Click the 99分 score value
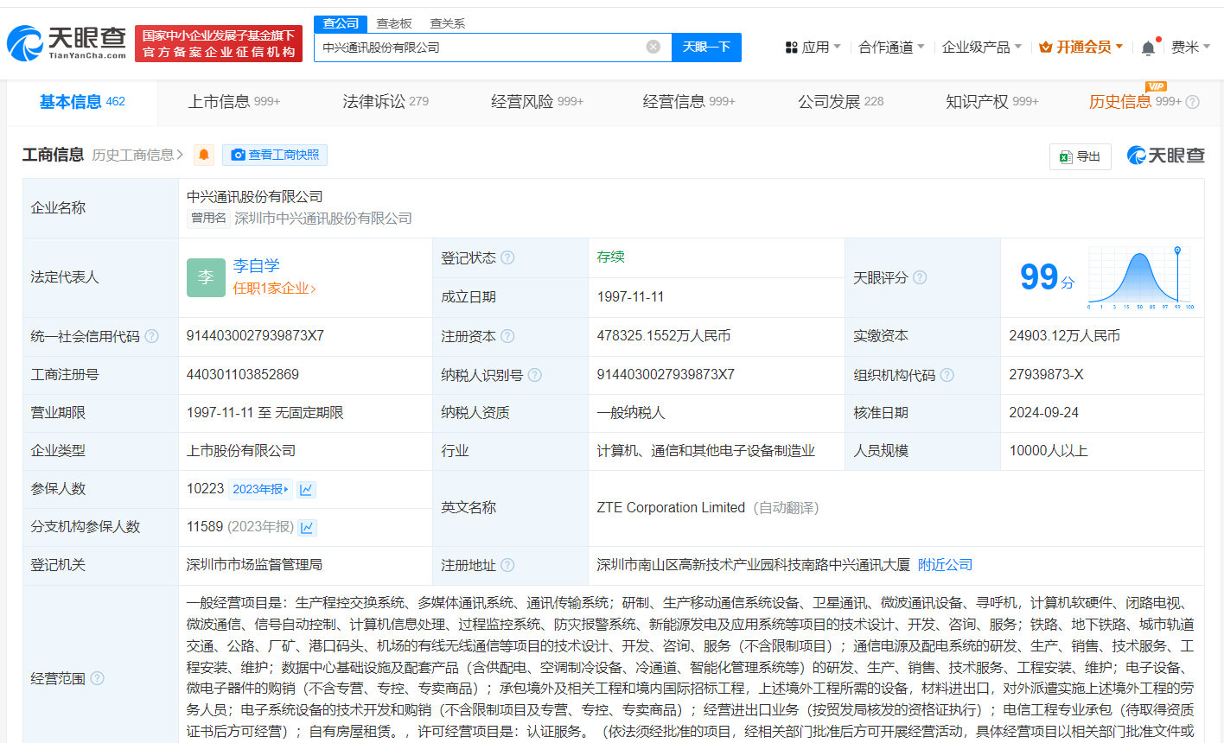The image size is (1224, 743). coord(1047,277)
